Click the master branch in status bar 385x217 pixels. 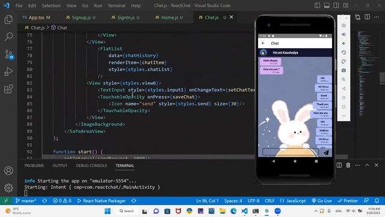coord(25,201)
